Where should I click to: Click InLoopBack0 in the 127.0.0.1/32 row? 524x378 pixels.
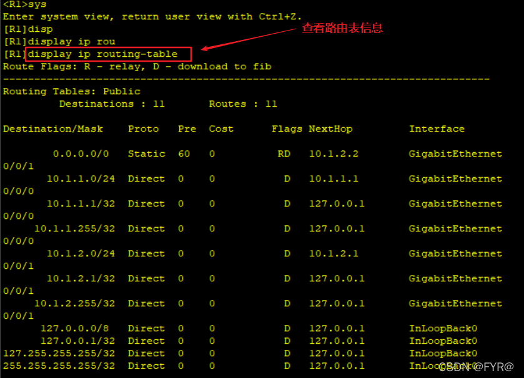[x=443, y=341]
